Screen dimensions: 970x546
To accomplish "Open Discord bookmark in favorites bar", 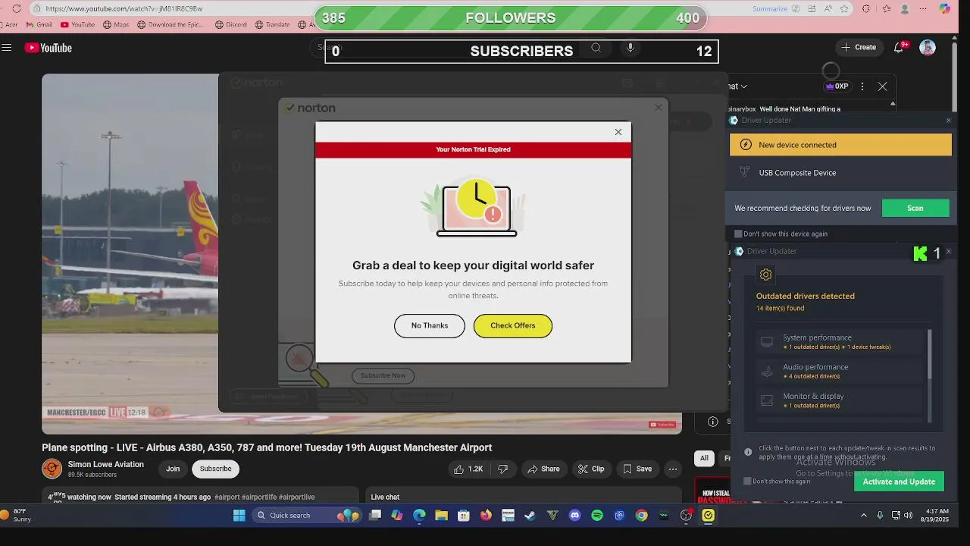I will (x=231, y=24).
